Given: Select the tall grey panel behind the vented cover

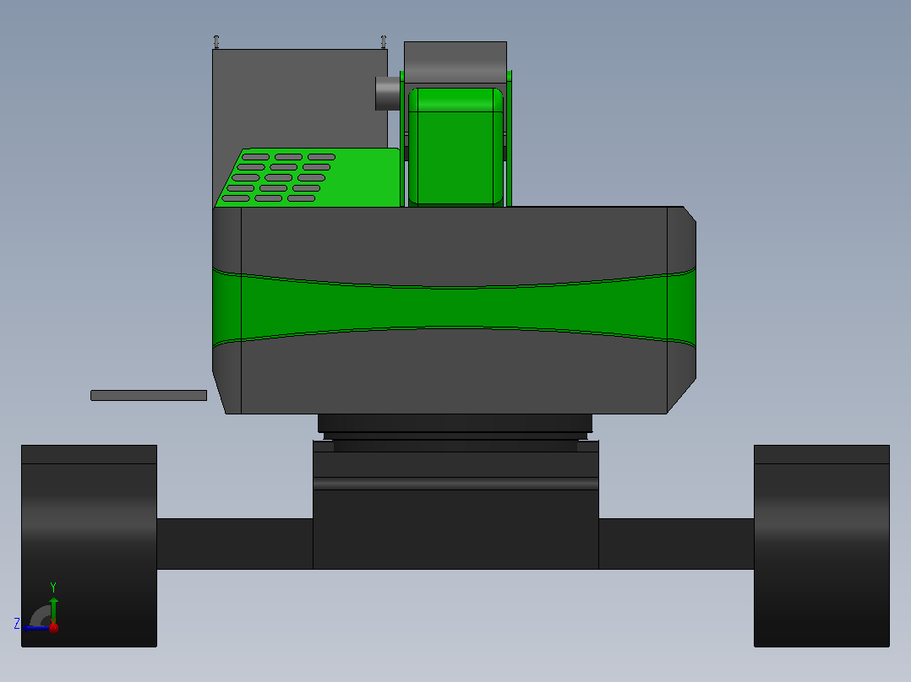Looking at the screenshot, I should point(300,99).
